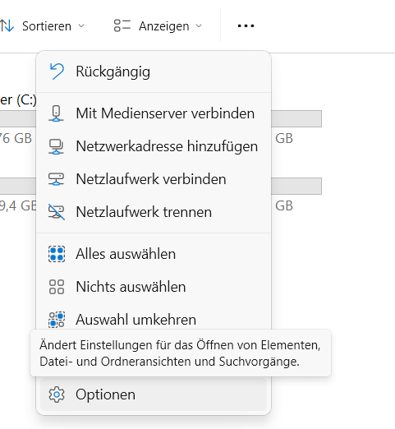Click the Auswahl umkehren icon
This screenshot has width=395, height=429.
(57, 320)
